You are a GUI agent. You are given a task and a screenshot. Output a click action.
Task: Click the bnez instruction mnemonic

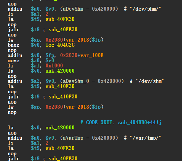tap(14, 45)
